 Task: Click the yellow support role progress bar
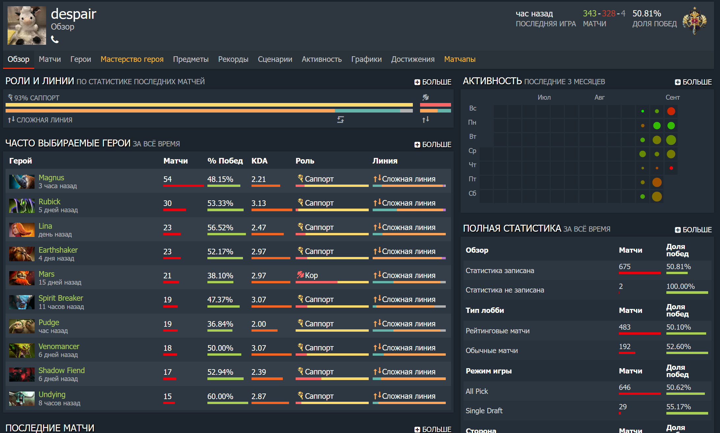click(x=209, y=105)
